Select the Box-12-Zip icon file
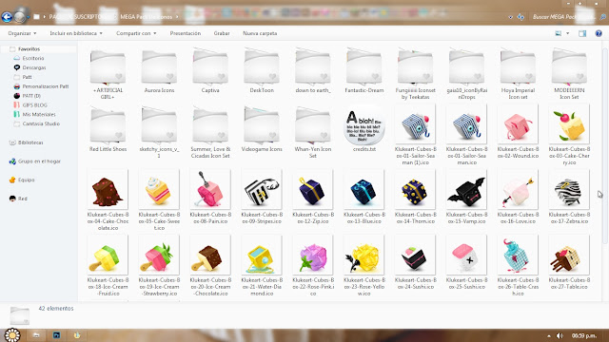The width and height of the screenshot is (609, 342). (x=313, y=197)
